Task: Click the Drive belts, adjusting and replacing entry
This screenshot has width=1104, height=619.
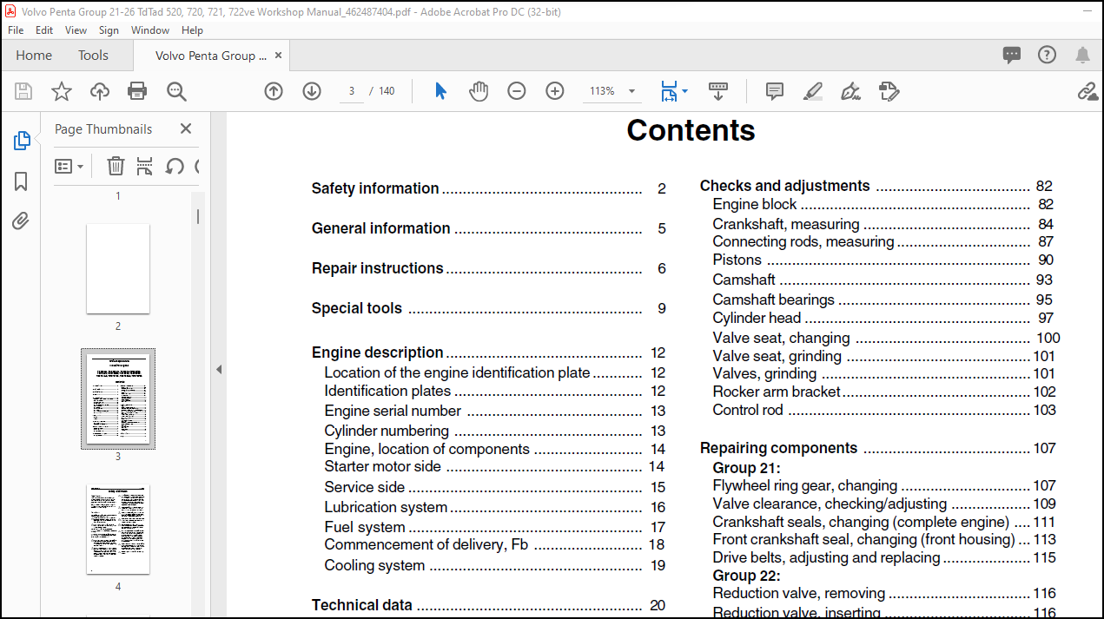Action: [884, 557]
